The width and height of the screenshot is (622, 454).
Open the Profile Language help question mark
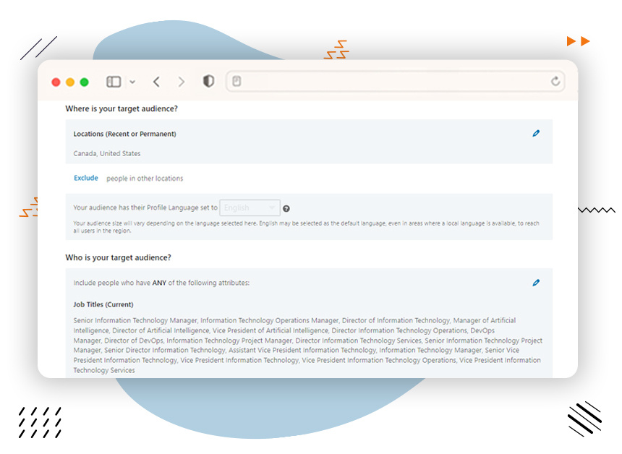click(x=286, y=208)
